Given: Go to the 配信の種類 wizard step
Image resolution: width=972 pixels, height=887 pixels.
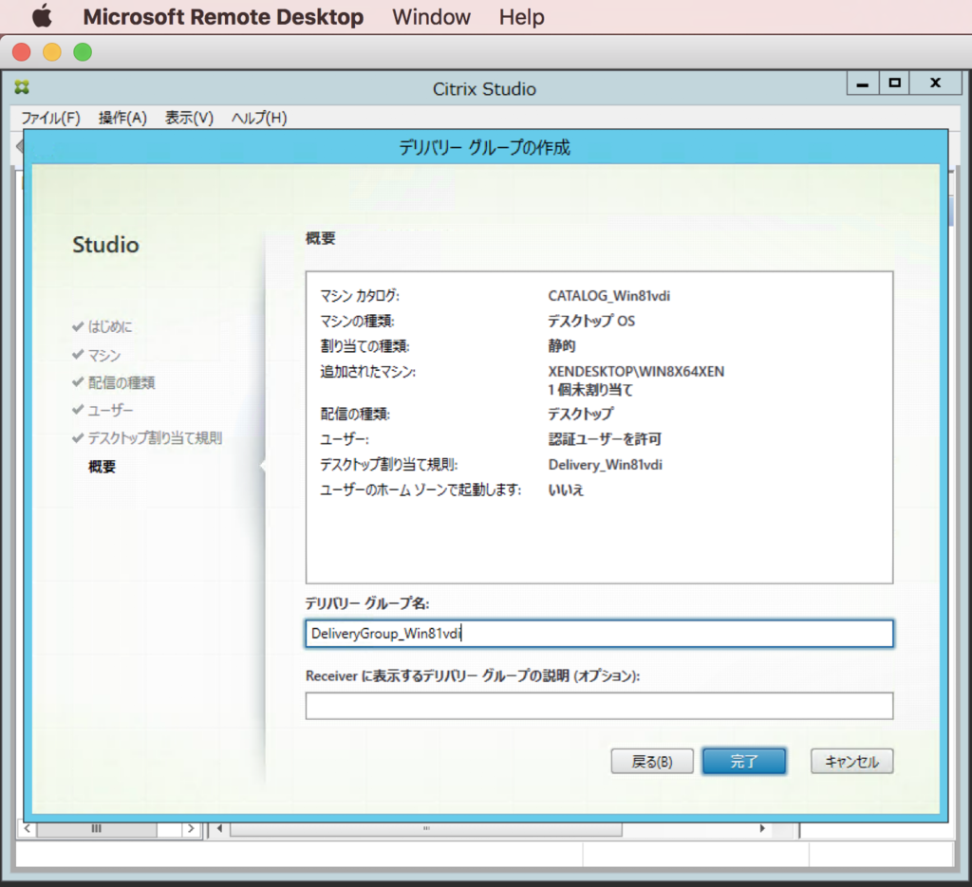Looking at the screenshot, I should 121,383.
